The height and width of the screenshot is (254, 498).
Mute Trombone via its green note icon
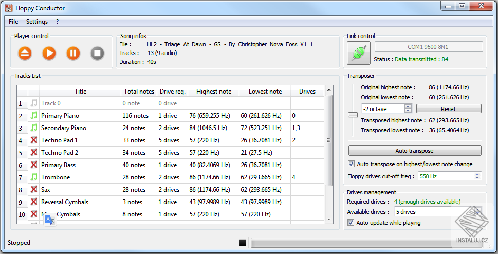click(x=34, y=177)
